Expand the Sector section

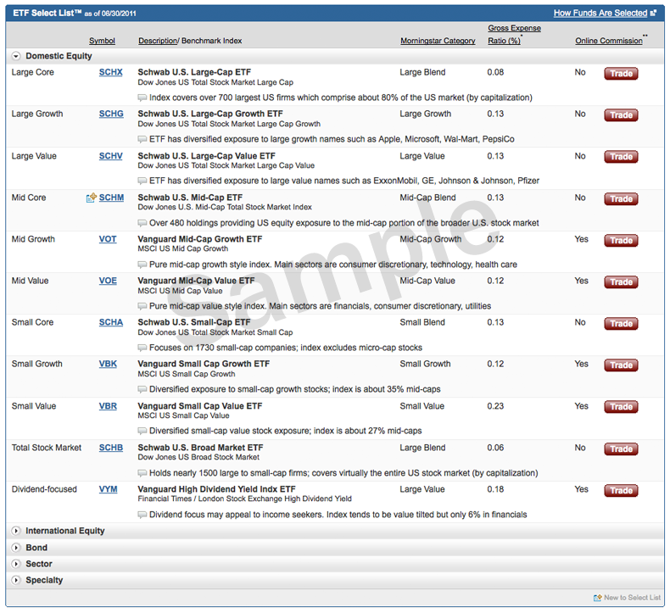[x=16, y=564]
